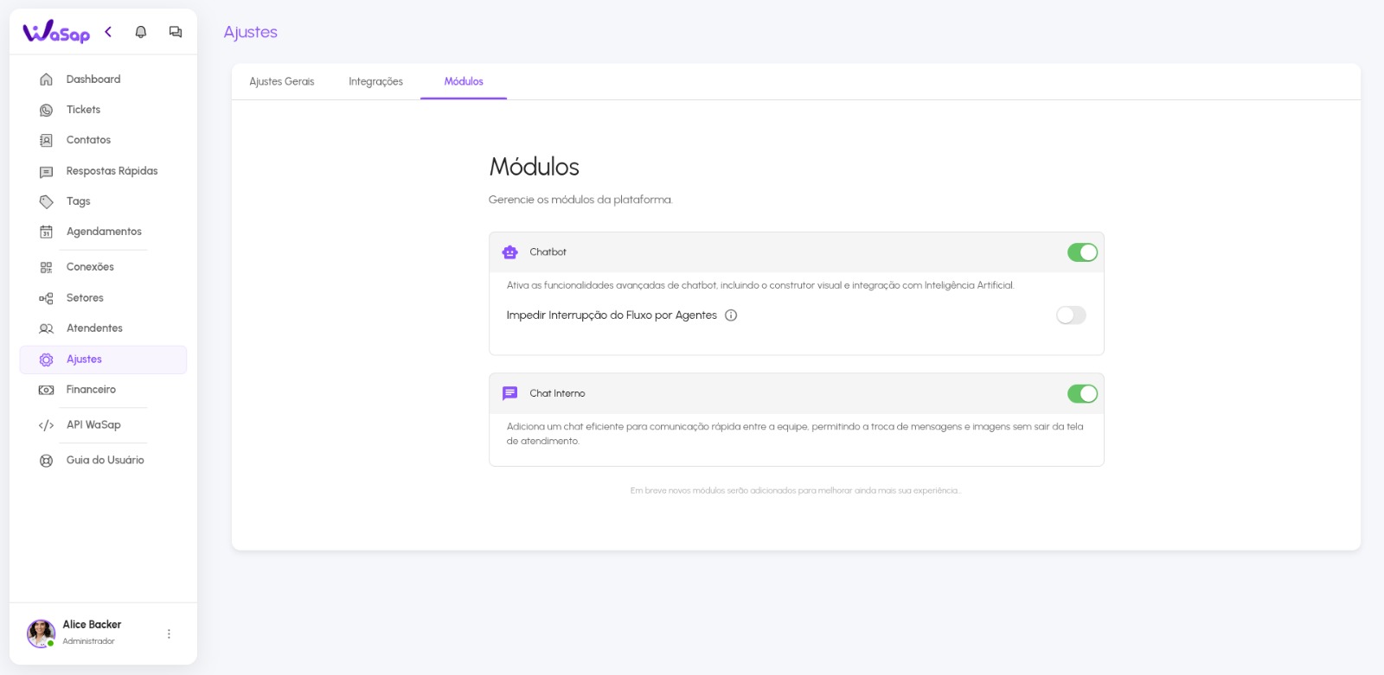Viewport: 1384px width, 675px height.
Task: Click Alice Backer's profile avatar
Action: pos(41,634)
